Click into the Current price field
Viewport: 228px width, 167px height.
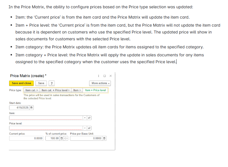[x=26, y=138]
